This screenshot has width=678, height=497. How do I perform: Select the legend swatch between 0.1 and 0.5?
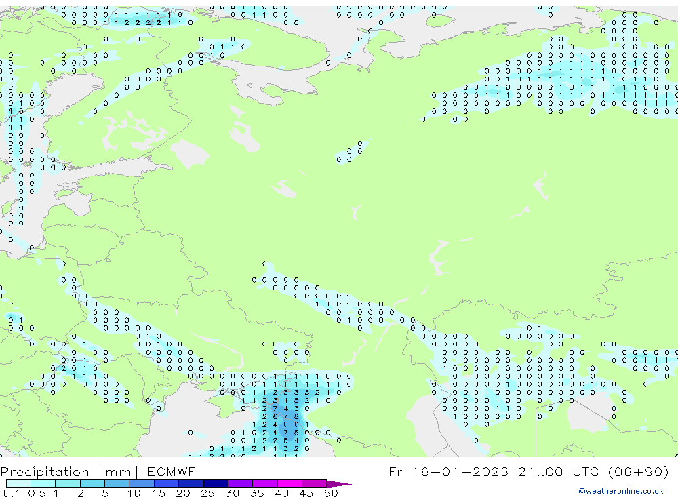18,483
